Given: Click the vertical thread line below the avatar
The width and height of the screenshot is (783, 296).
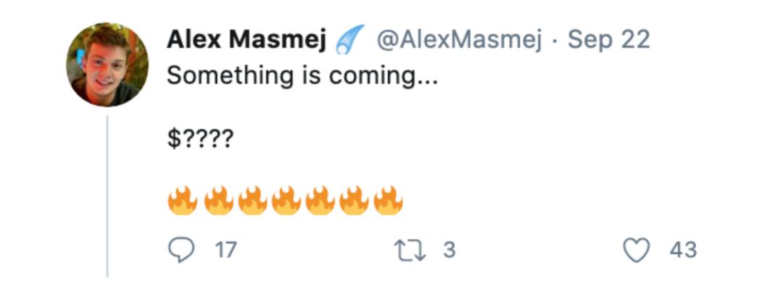Looking at the screenshot, I should 107,196.
